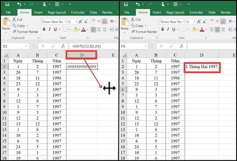The width and height of the screenshot is (237, 161).
Task: Decrease font size in left window
Action: [86, 22]
